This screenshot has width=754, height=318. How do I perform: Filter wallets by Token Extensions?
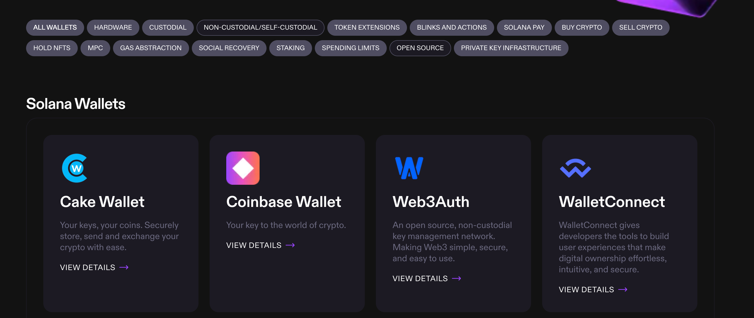click(367, 28)
